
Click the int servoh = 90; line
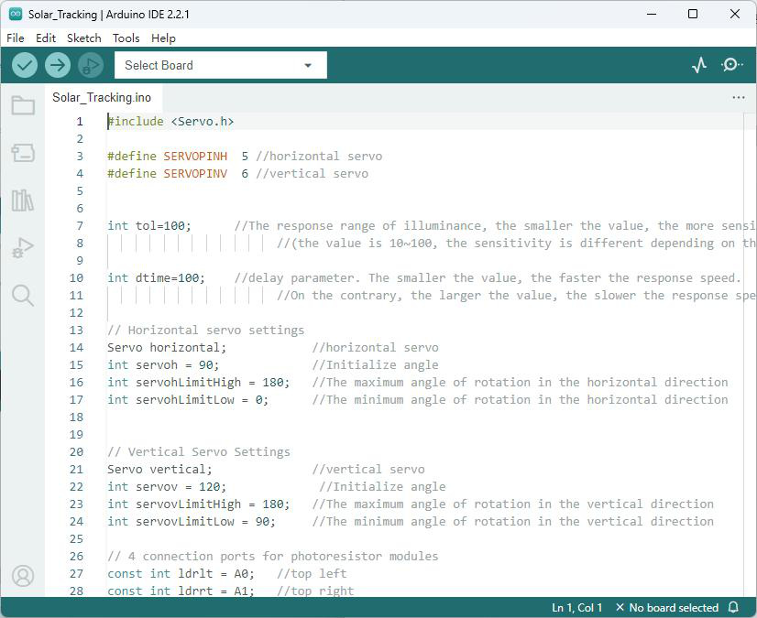[163, 364]
